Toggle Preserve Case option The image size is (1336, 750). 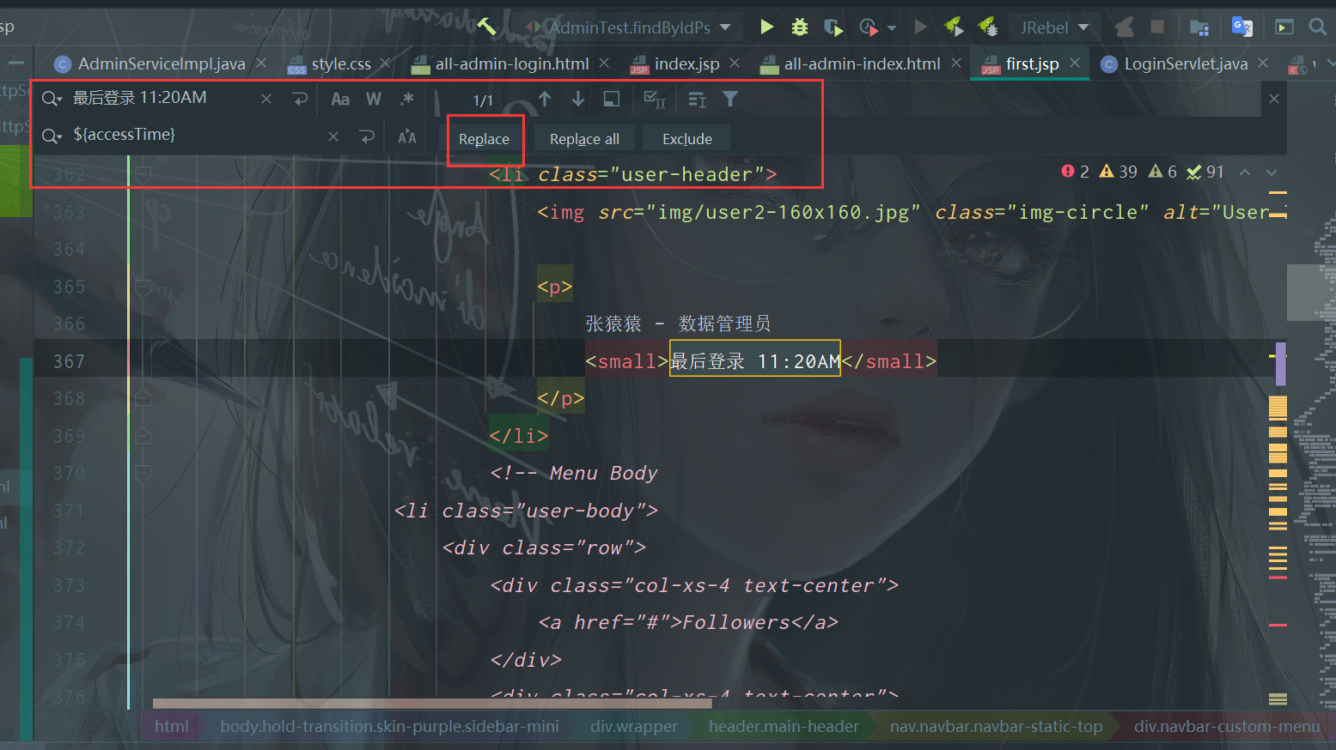click(x=407, y=136)
